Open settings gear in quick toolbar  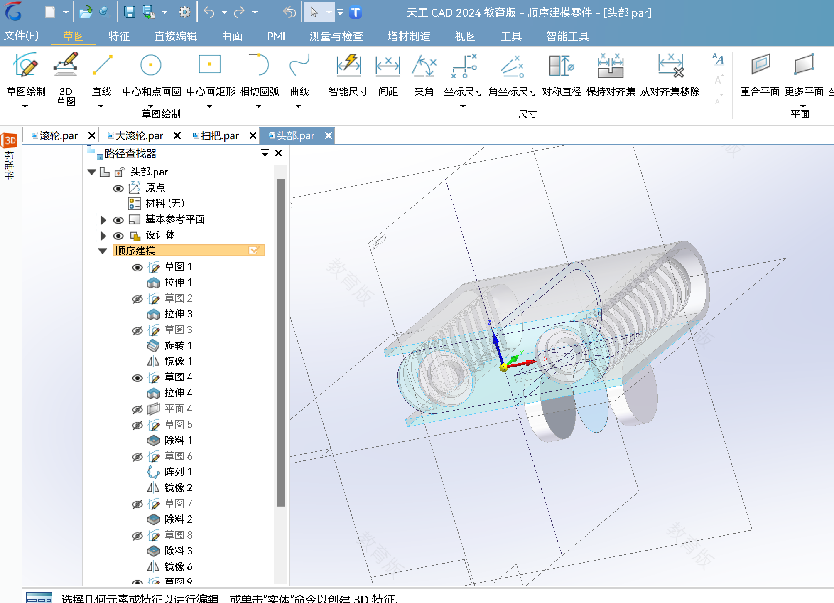[x=184, y=12]
